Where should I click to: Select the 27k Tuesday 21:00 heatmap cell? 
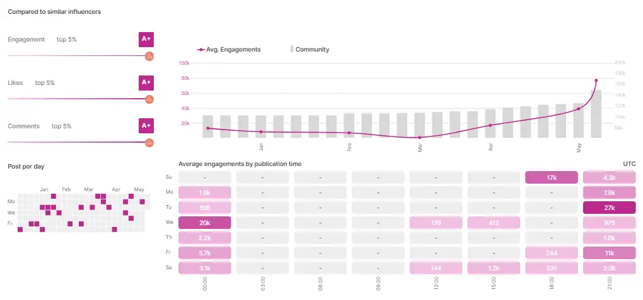pos(610,208)
